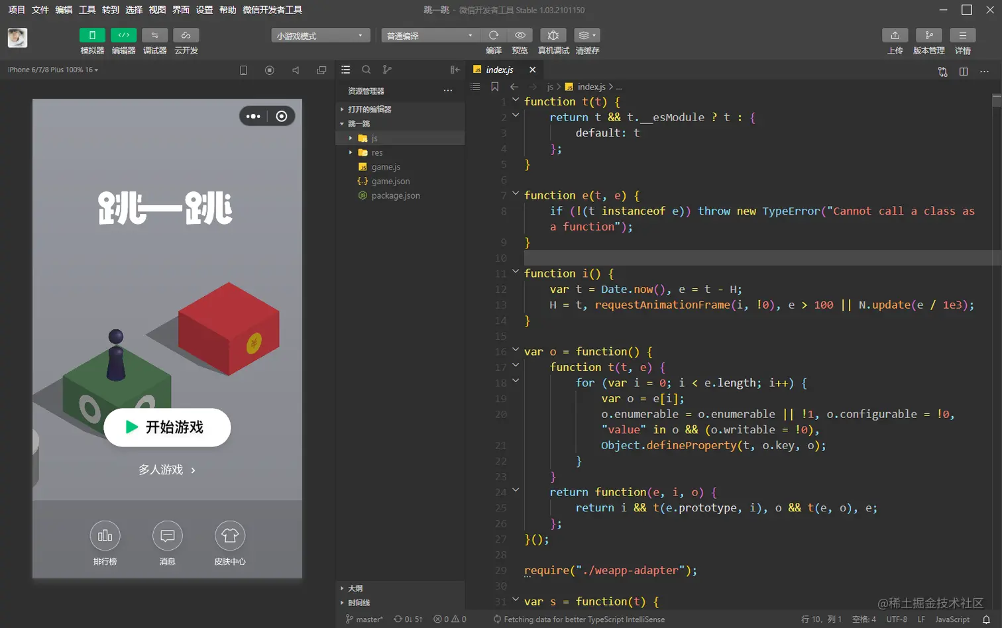This screenshot has width=1002, height=628.
Task: Click the circular record icon in simulator bar
Action: tap(270, 70)
